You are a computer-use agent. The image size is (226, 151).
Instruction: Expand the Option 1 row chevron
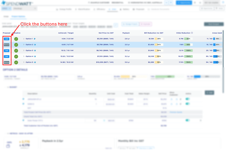click(x=24, y=39)
